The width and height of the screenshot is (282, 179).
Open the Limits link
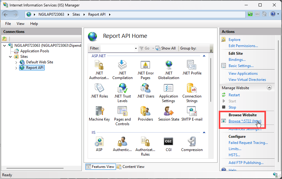pos(235,149)
